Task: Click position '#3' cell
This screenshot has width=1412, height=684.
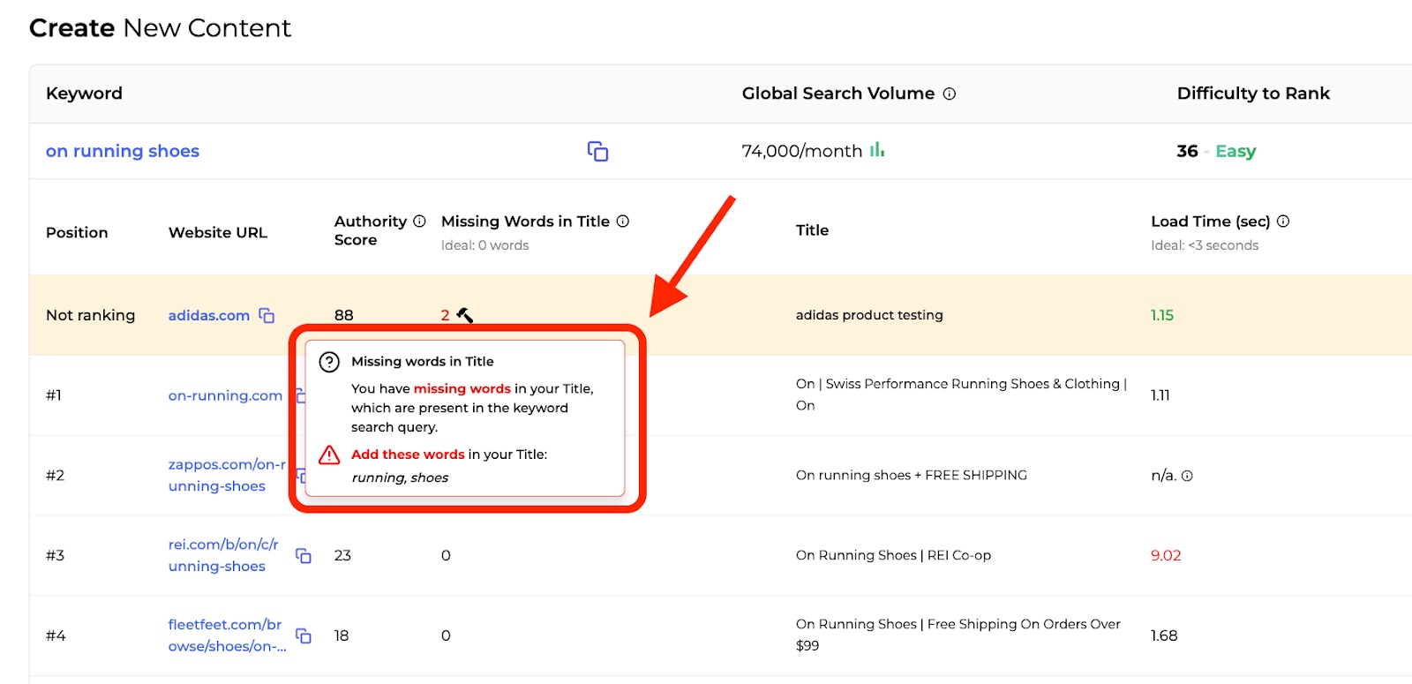Action: (x=56, y=555)
